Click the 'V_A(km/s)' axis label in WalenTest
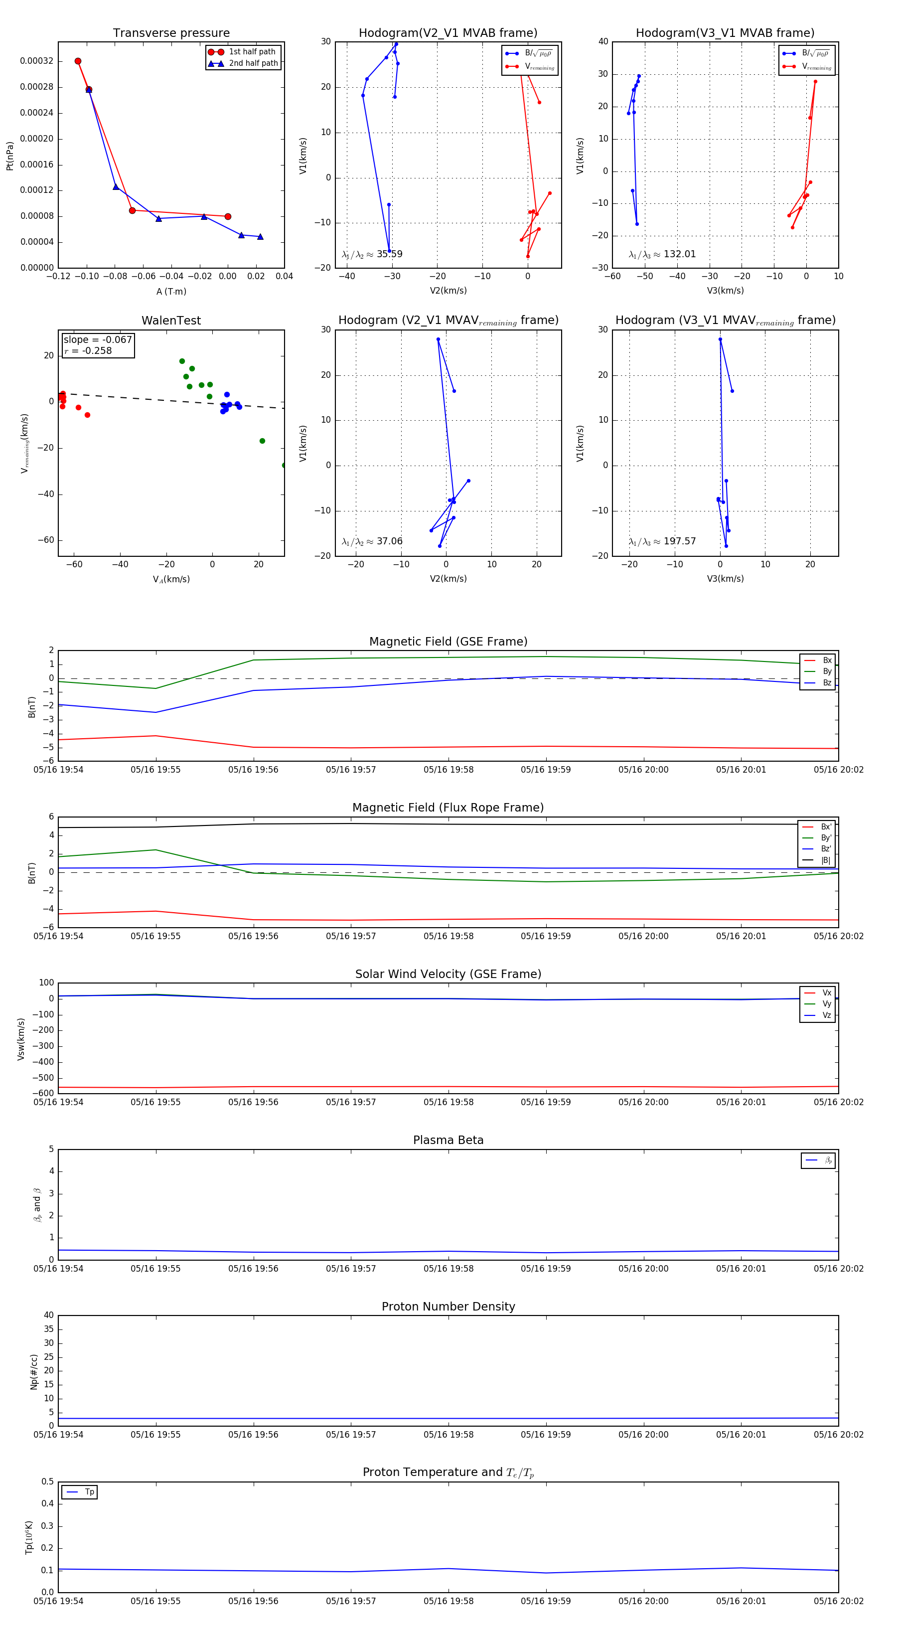This screenshot has width=897, height=1645. click(171, 579)
